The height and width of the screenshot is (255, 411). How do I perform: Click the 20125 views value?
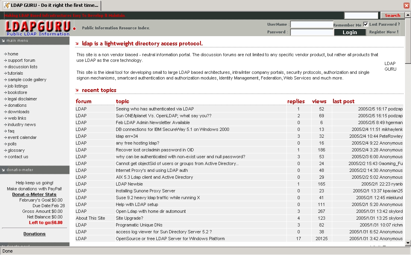pos(321,239)
